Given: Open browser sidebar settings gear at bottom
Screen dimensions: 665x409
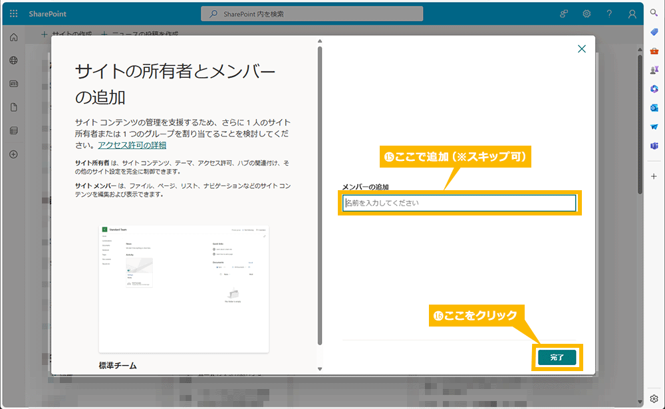Looking at the screenshot, I should tap(654, 399).
